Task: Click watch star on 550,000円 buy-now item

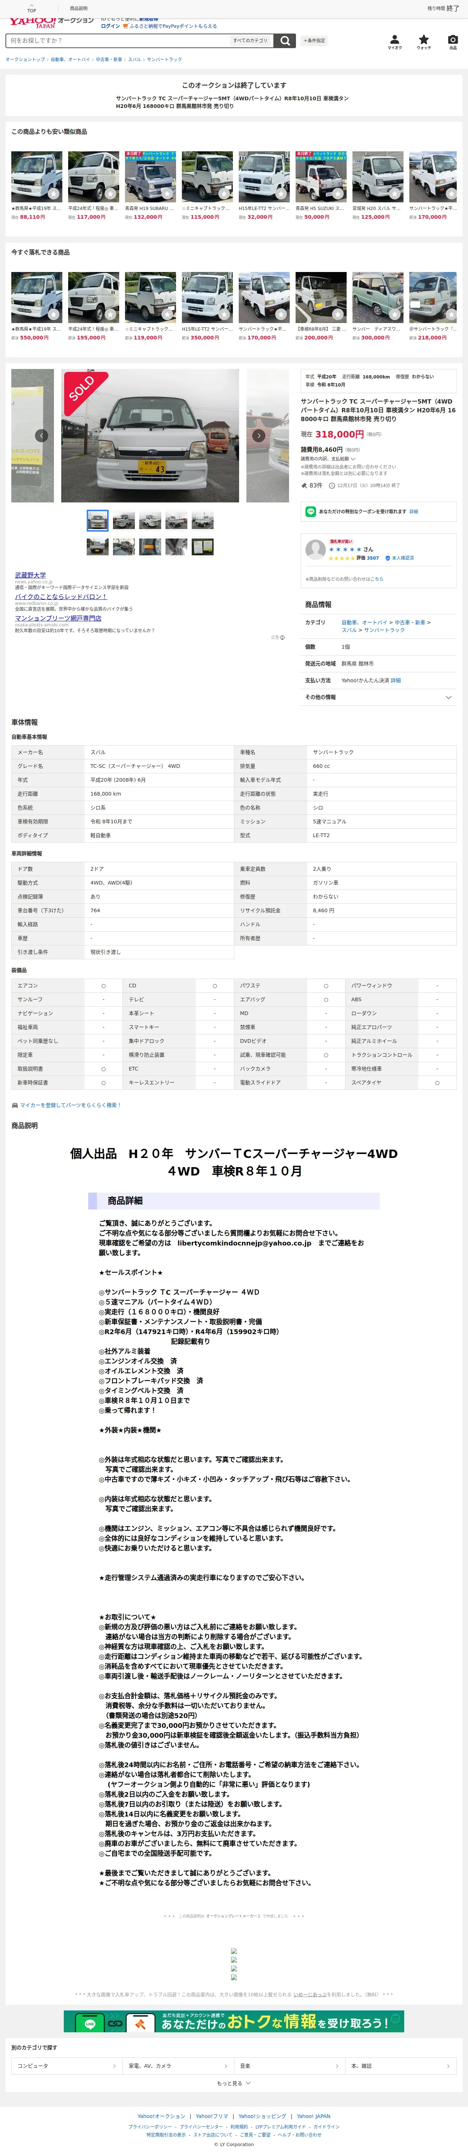Action: coord(54,314)
